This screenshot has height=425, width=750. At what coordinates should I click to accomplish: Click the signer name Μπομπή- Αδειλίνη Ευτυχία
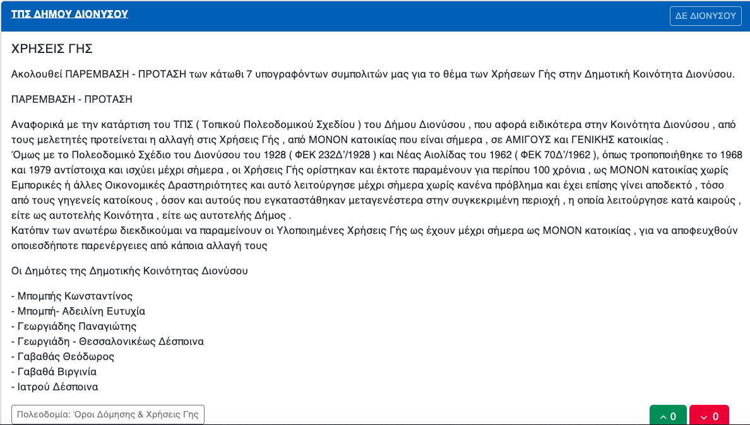[81, 311]
